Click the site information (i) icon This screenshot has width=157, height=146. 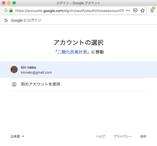click(x=6, y=11)
